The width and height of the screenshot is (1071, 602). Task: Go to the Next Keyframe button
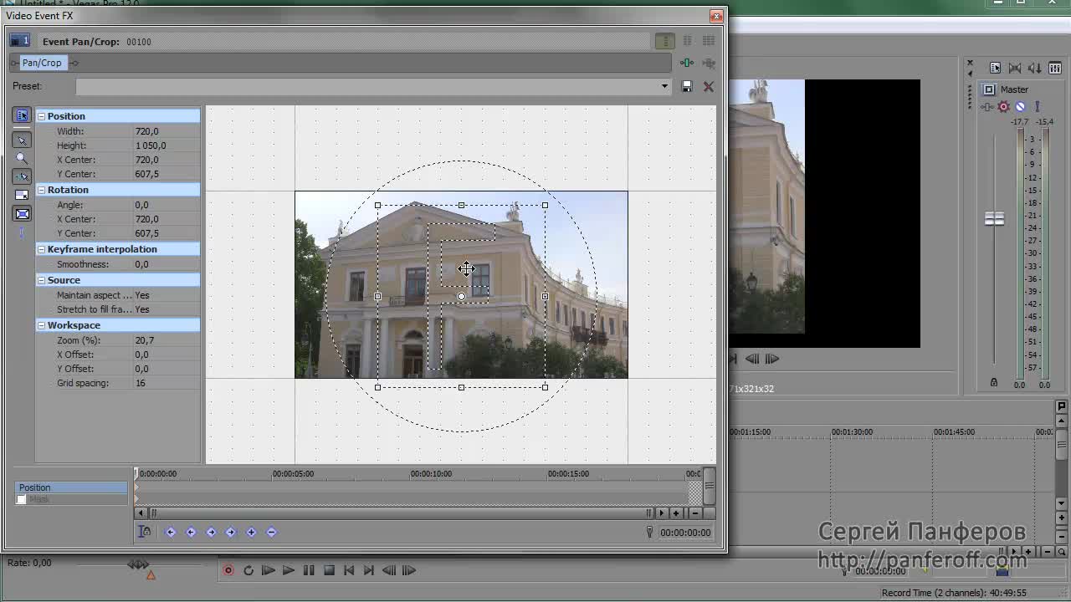pyautogui.click(x=211, y=532)
